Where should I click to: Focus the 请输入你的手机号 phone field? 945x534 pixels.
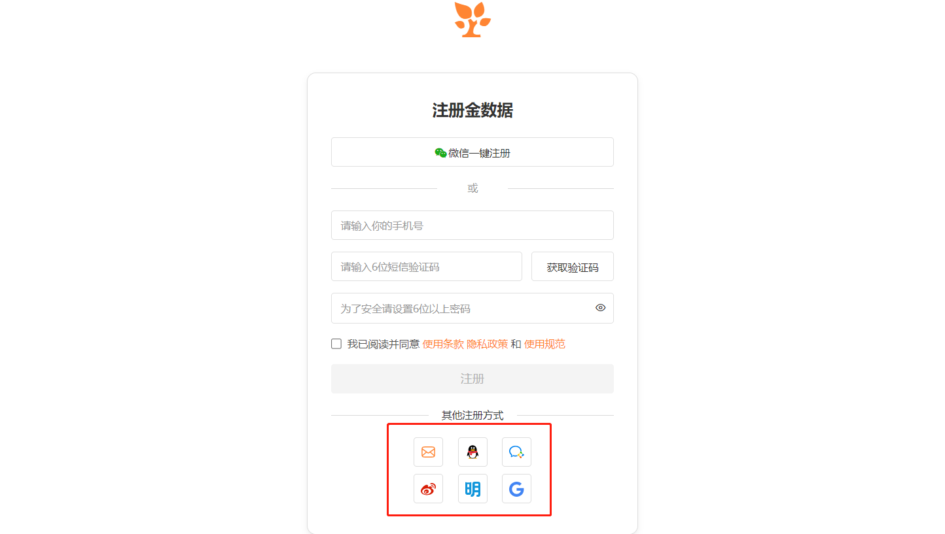472,225
